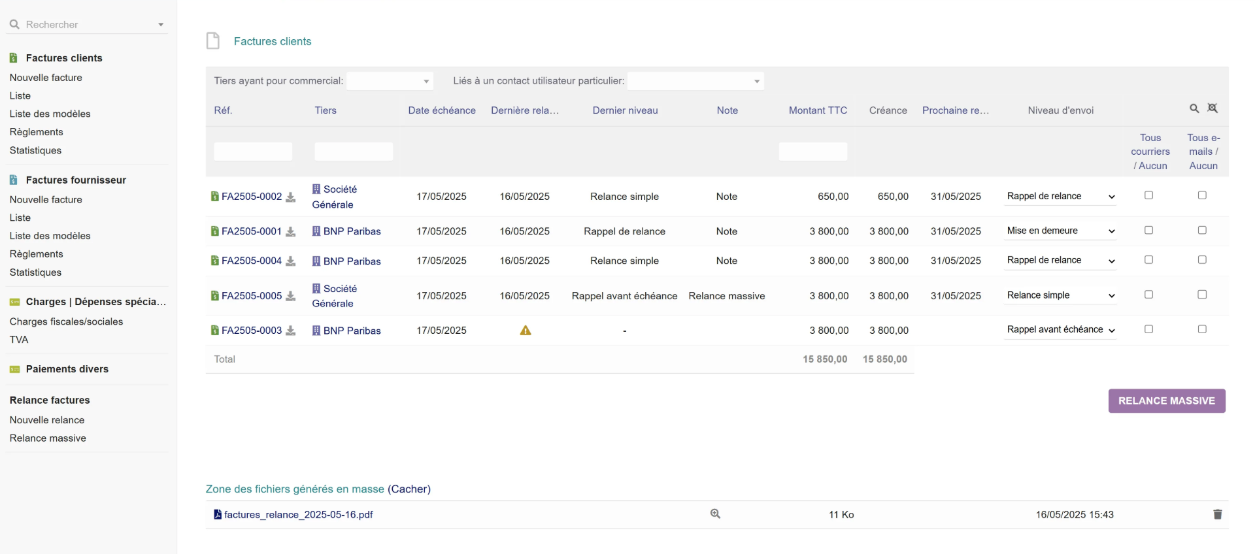The width and height of the screenshot is (1255, 554).
Task: Download the FA2505-0002 invoice file
Action: click(x=291, y=197)
